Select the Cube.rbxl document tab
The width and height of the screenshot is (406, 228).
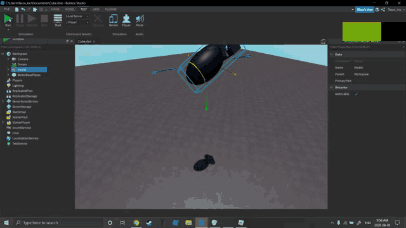click(84, 41)
